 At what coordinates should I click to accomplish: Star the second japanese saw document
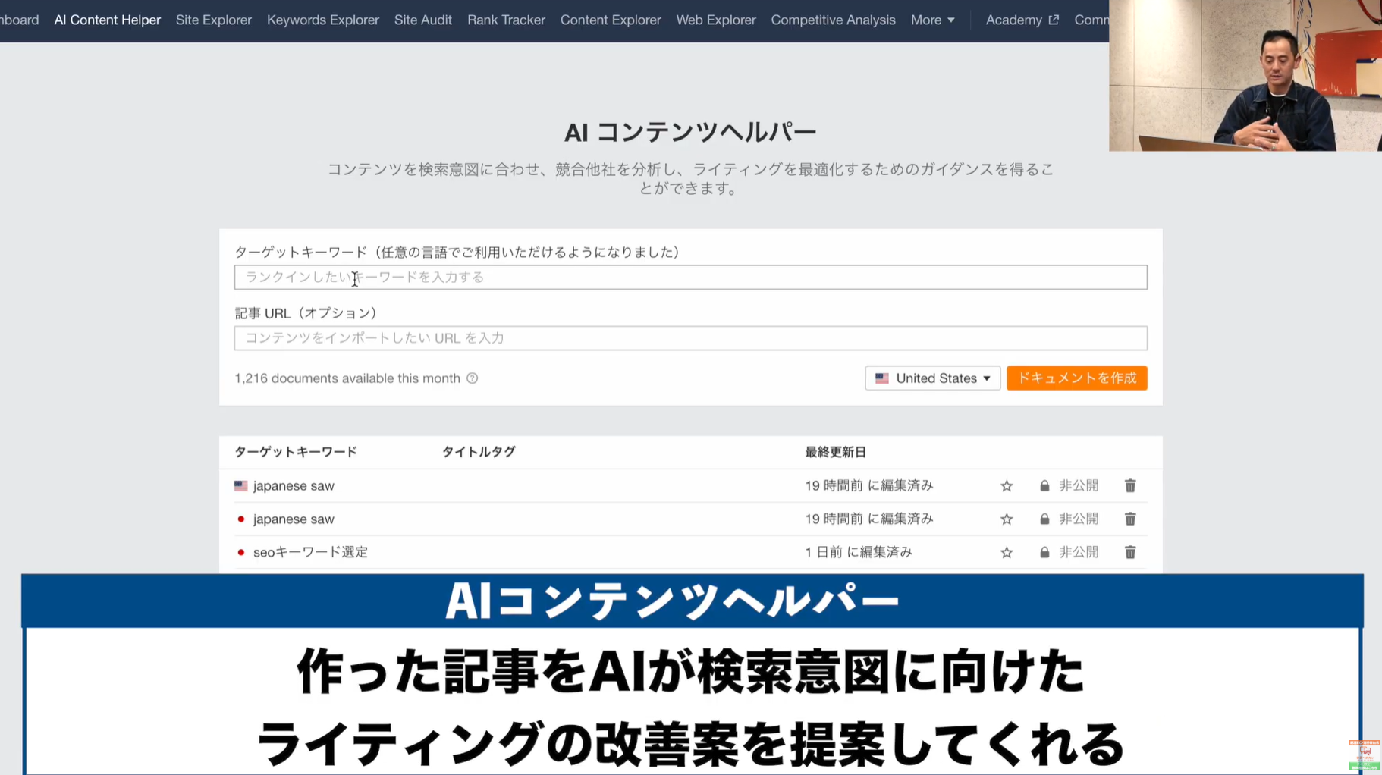tap(1007, 519)
